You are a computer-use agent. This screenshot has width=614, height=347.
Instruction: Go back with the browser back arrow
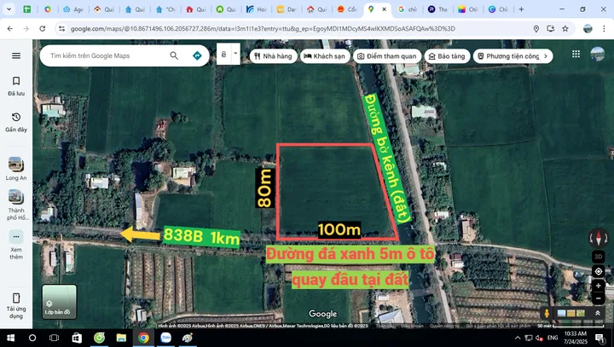coord(10,29)
